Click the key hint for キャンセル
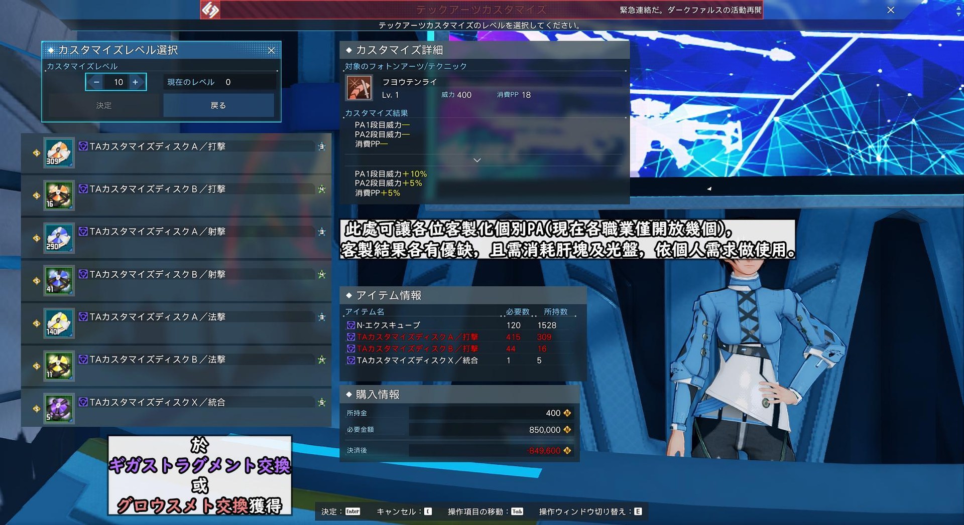 [x=428, y=511]
